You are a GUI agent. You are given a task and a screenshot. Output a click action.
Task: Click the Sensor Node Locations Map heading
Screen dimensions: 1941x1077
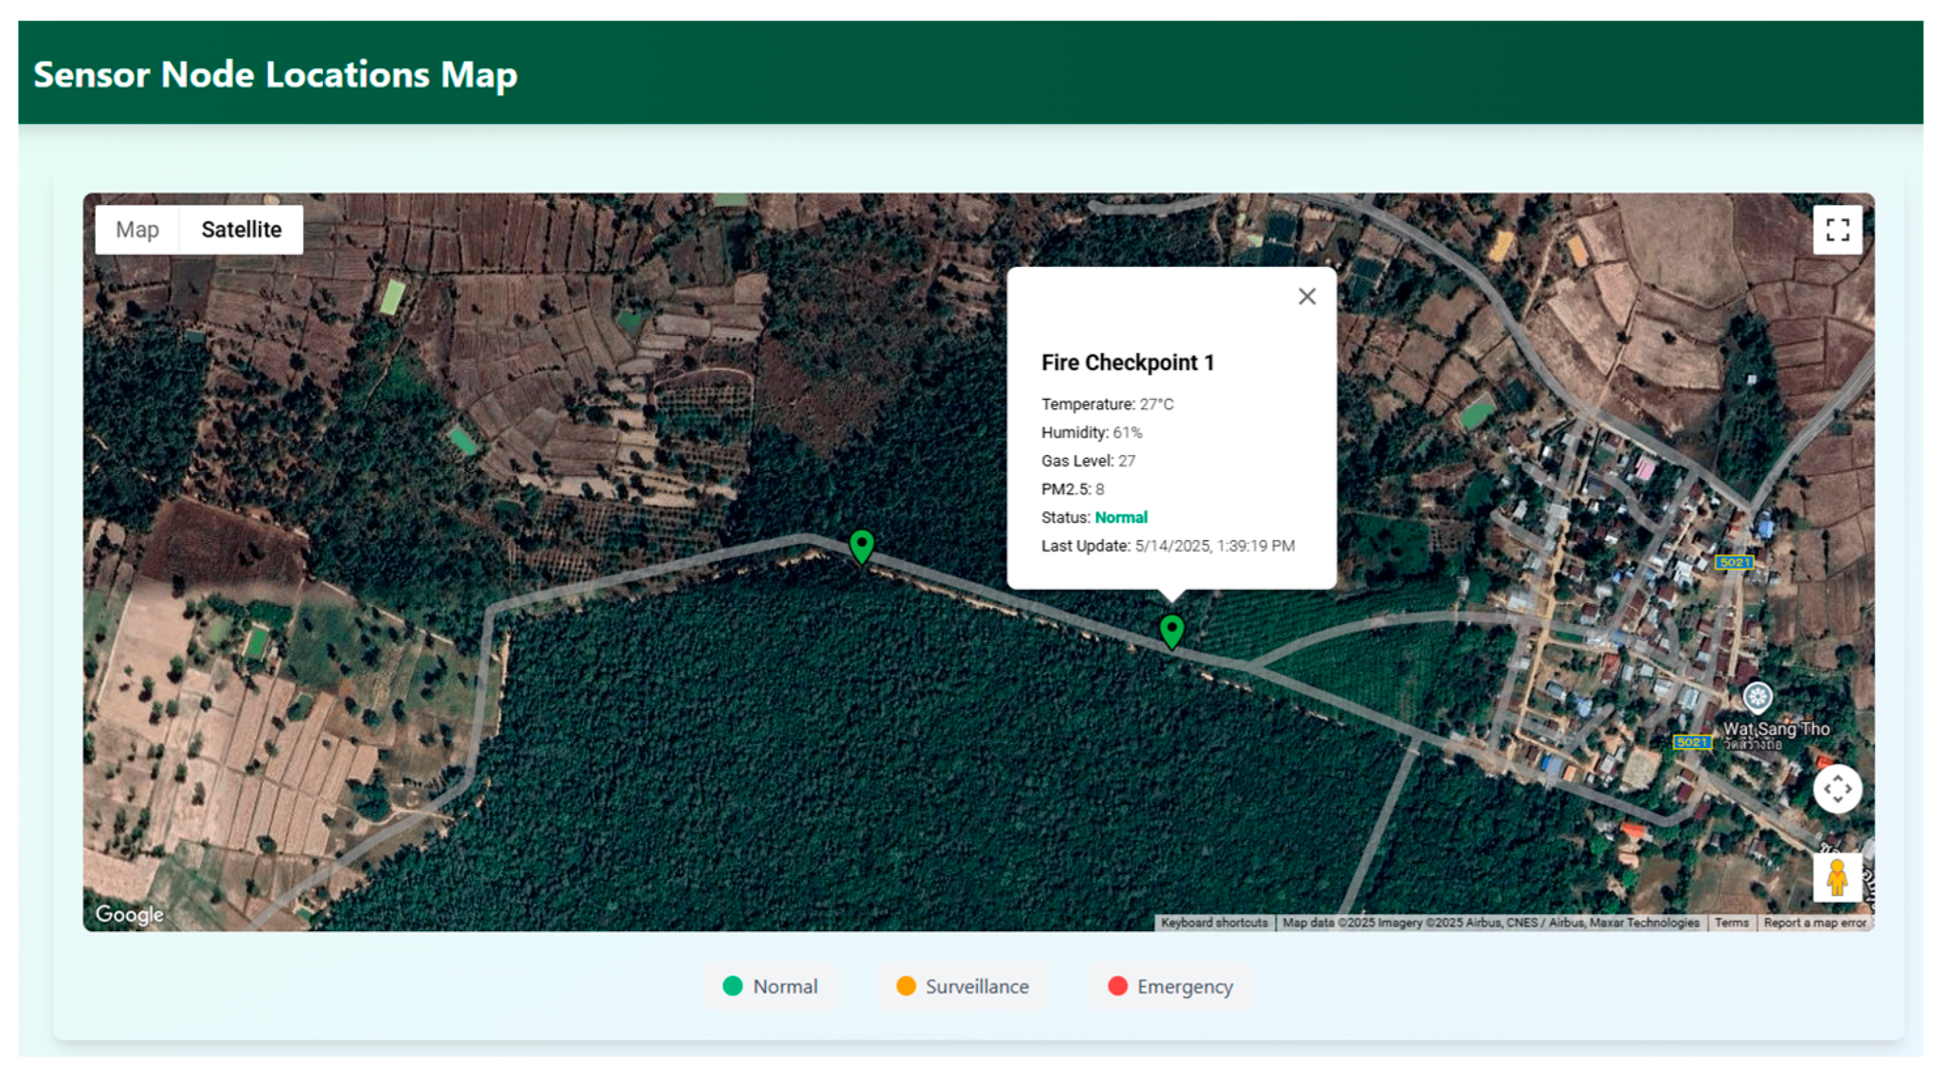275,74
